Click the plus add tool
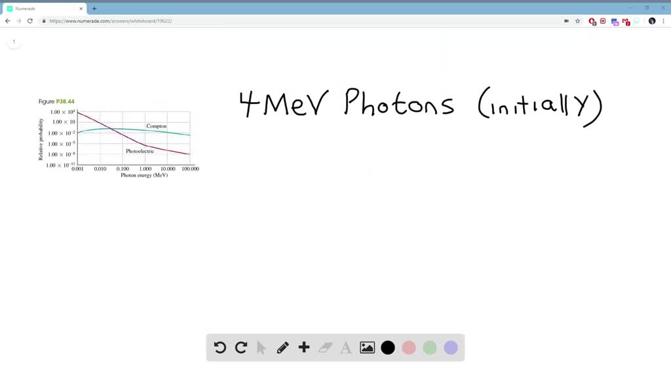Image resolution: width=671 pixels, height=365 pixels. click(x=304, y=347)
